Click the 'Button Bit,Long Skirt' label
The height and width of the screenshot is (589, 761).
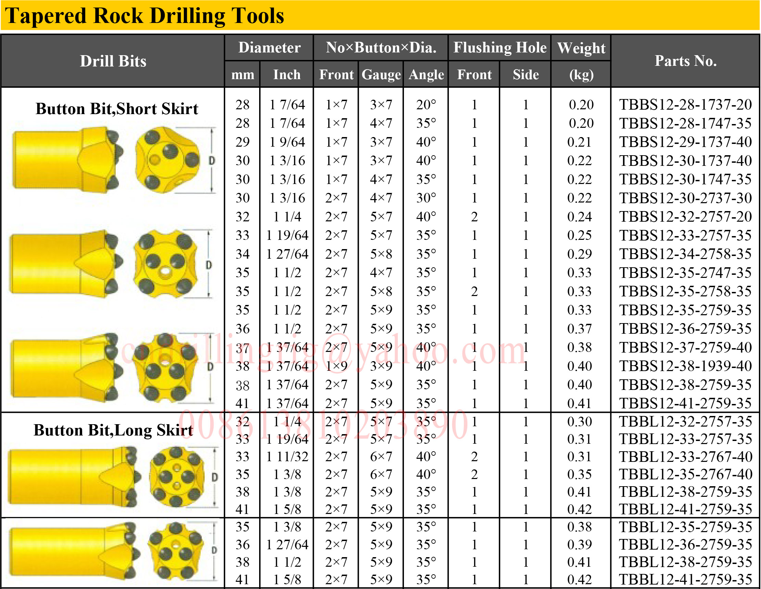(113, 430)
